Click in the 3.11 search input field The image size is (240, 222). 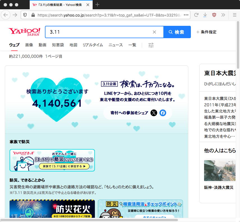(98, 32)
